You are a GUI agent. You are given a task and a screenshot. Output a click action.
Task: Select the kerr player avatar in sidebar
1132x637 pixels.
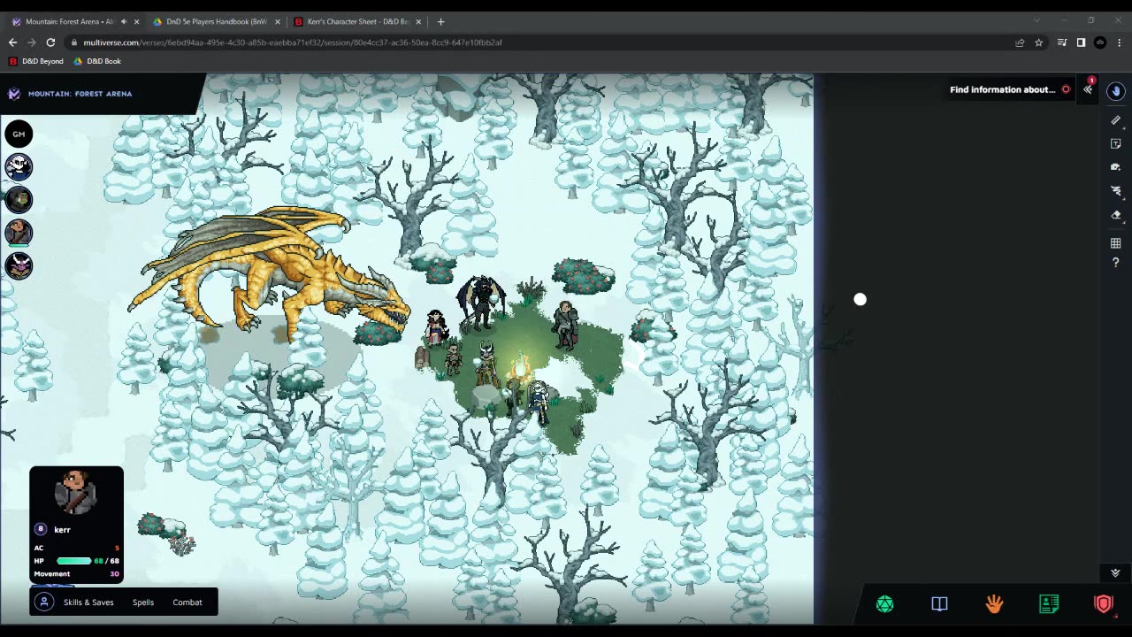pos(19,233)
